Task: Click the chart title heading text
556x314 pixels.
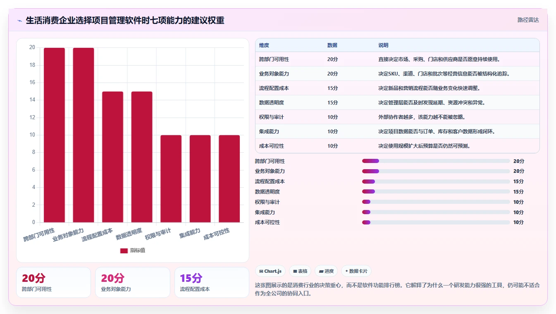Action: pos(125,21)
